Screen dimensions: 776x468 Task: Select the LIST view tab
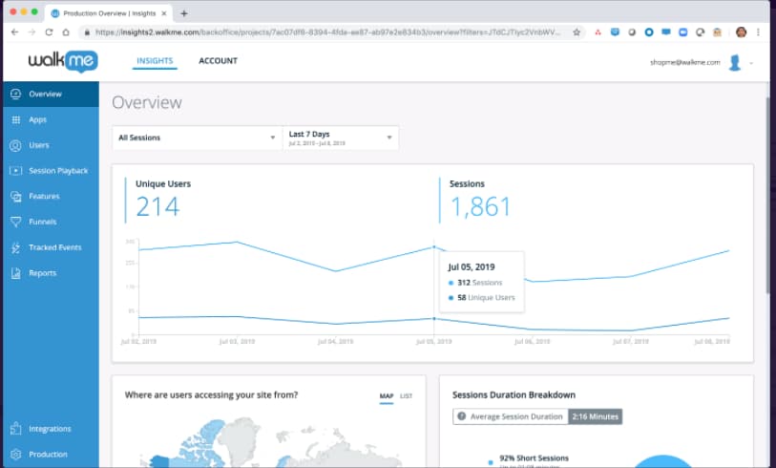[406, 396]
